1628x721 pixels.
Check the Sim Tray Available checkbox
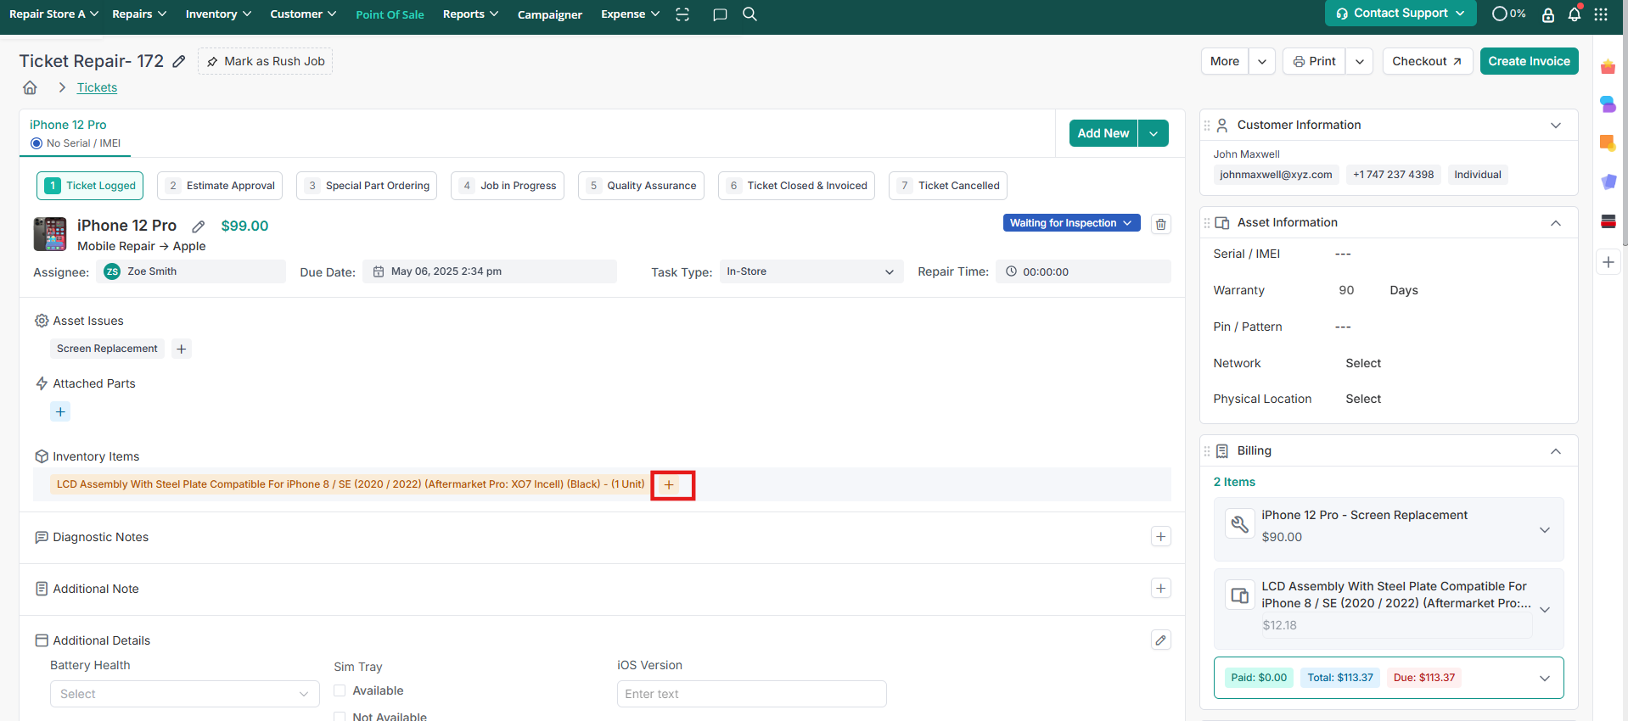pyautogui.click(x=340, y=690)
